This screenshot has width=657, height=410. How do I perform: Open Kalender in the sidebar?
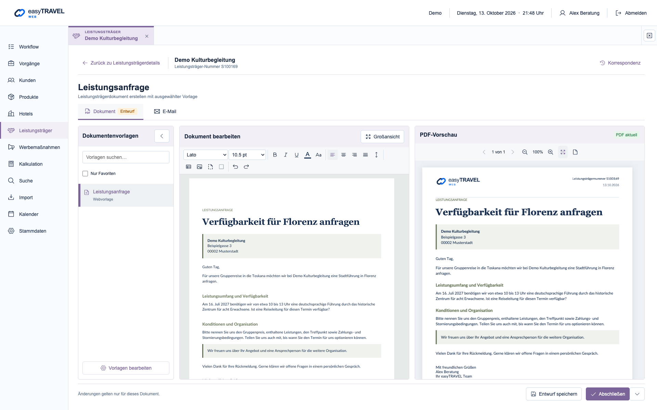34,214
